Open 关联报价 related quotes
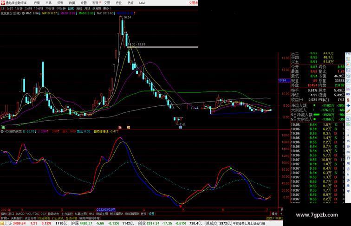 pyautogui.click(x=17, y=218)
